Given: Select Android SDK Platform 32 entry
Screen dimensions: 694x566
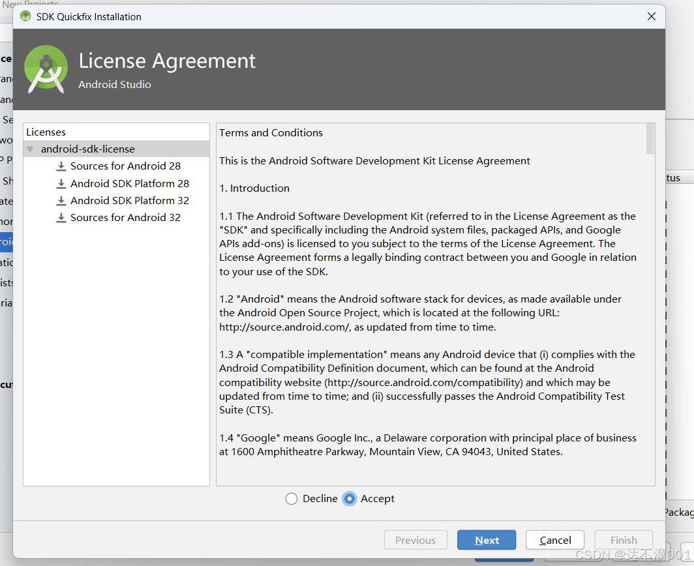Looking at the screenshot, I should tap(130, 200).
